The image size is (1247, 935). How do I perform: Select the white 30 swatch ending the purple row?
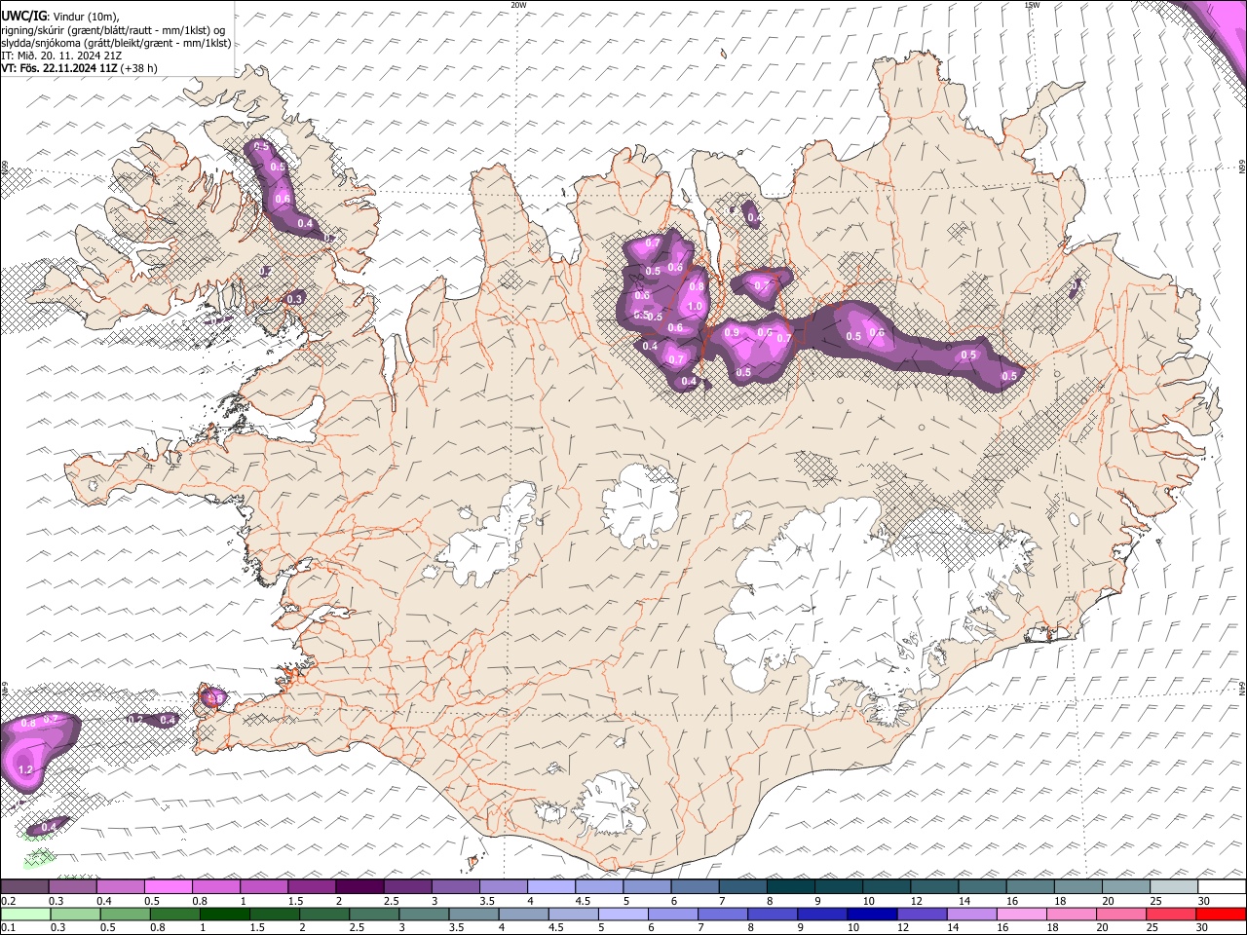[x=1222, y=887]
